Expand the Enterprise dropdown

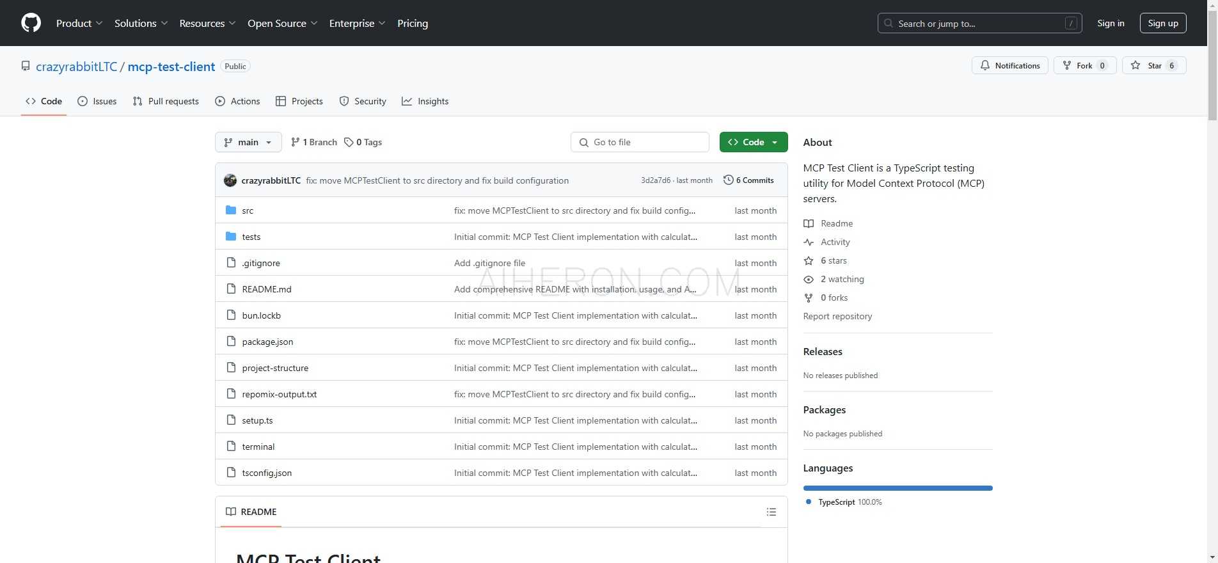pos(358,23)
